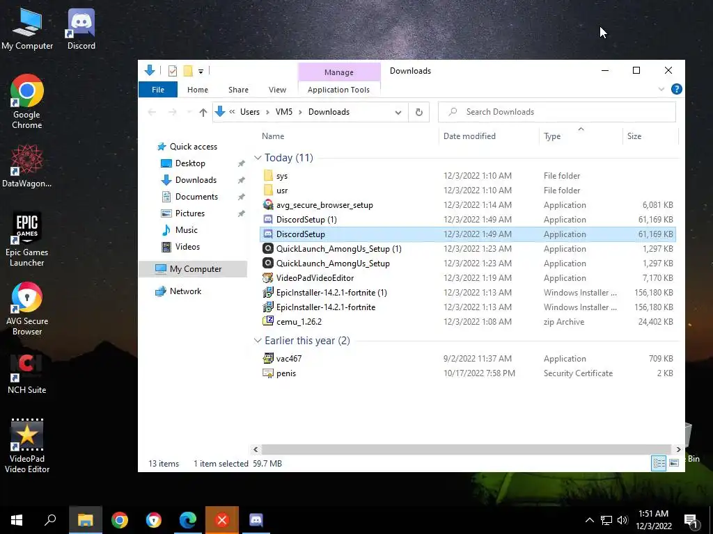Show hidden system tray icons

589,520
